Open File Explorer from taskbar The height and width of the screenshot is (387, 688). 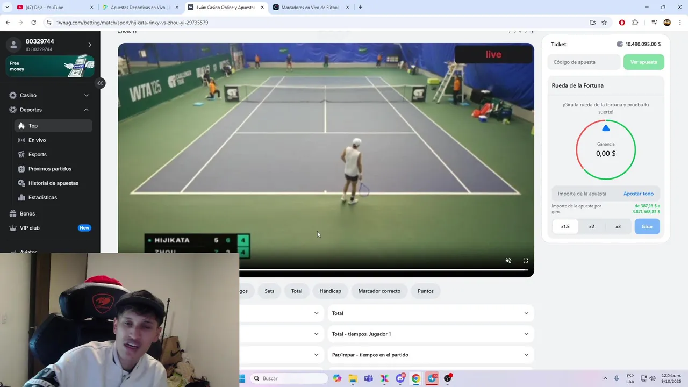coord(353,378)
